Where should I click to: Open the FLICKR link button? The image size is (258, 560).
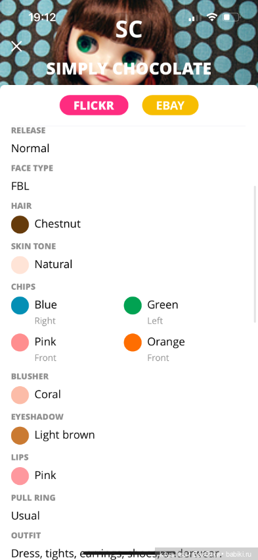(x=94, y=105)
